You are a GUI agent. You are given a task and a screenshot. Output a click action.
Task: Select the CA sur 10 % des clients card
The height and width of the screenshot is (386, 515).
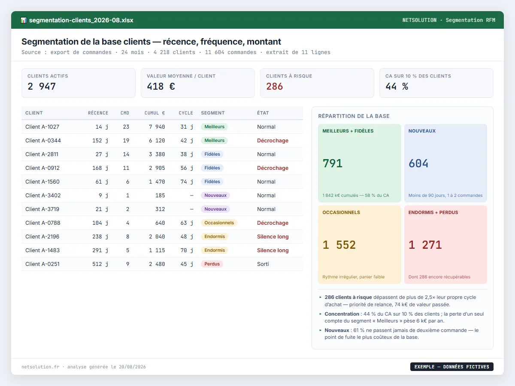click(x=436, y=83)
